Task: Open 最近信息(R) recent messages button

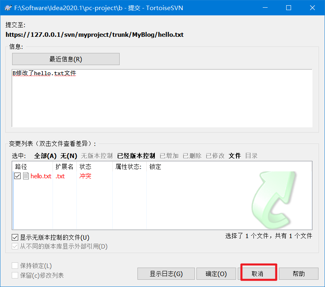Action: (x=66, y=59)
